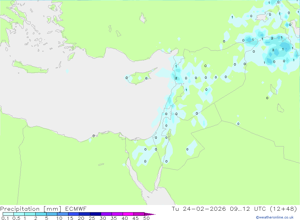Click the legend tick label '35'
Screen dimensions: 300x220
[x=114, y=218]
